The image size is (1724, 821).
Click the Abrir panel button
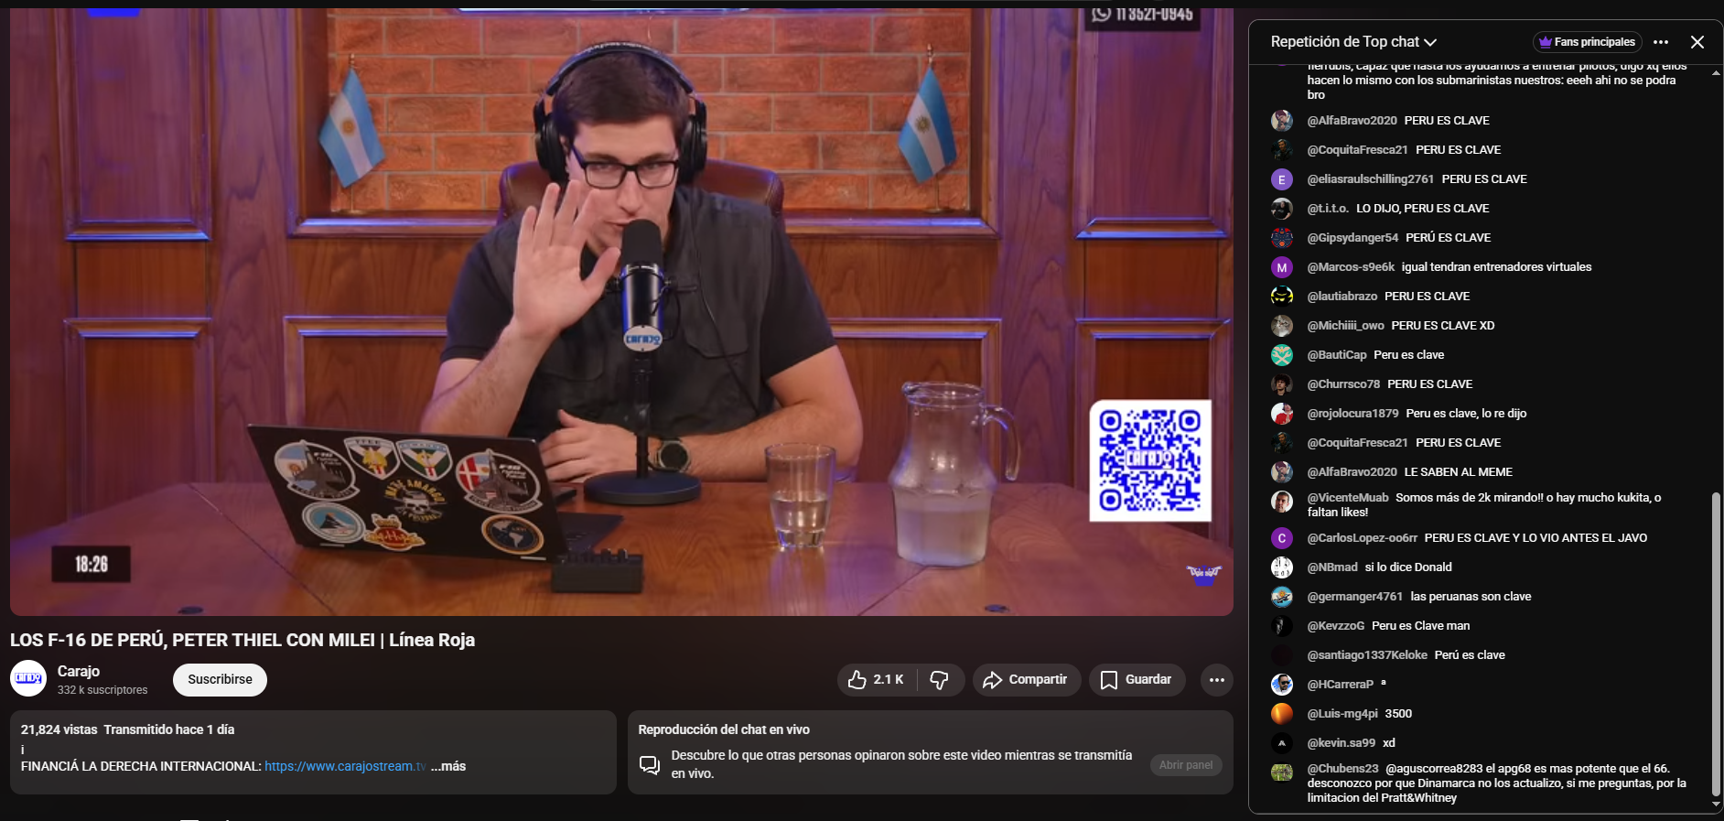(1186, 765)
